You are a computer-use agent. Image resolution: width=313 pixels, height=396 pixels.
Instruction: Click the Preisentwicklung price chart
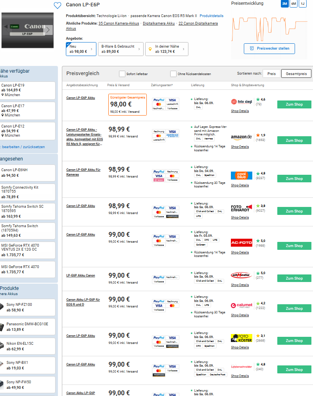point(269,28)
